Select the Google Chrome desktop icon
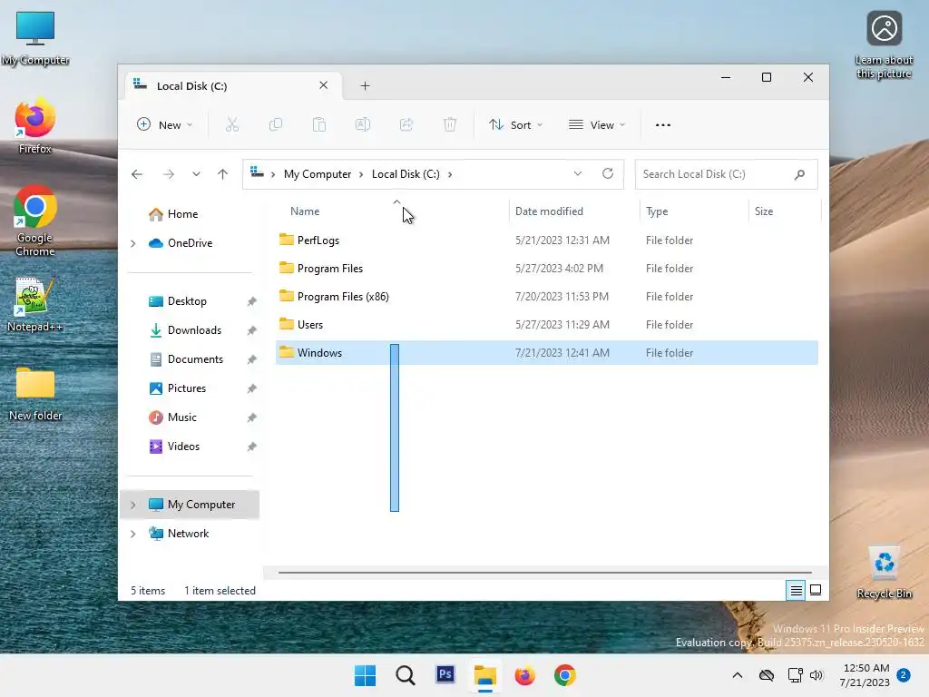Image resolution: width=929 pixels, height=697 pixels. point(35,221)
